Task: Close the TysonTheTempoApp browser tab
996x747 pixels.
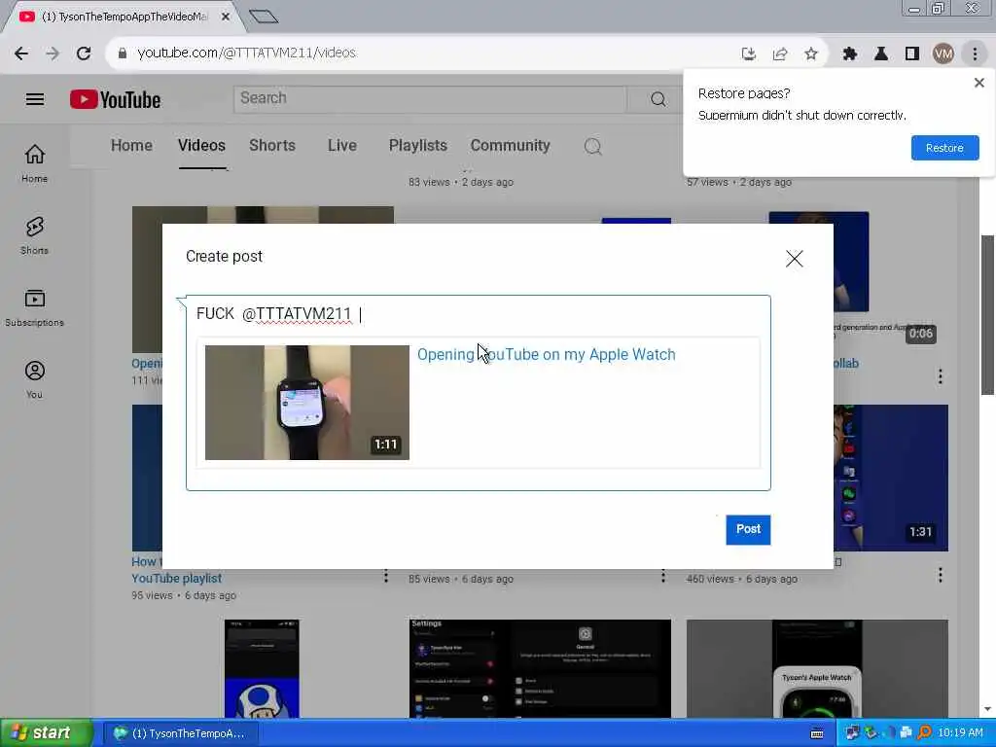Action: (x=226, y=18)
